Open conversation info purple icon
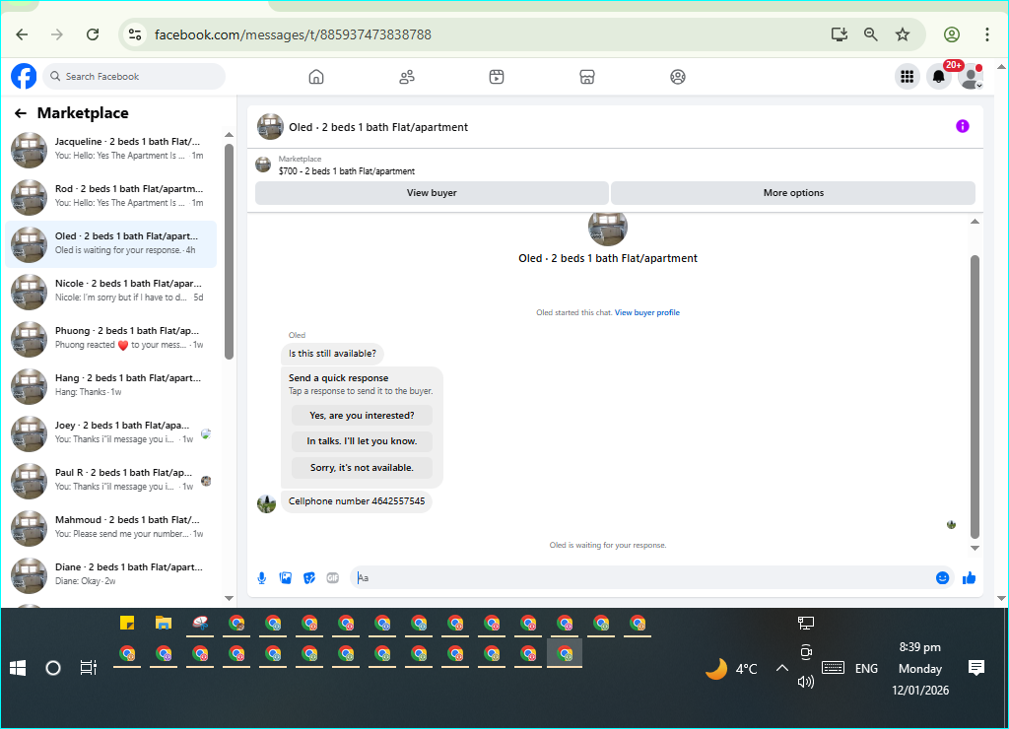 tap(962, 126)
